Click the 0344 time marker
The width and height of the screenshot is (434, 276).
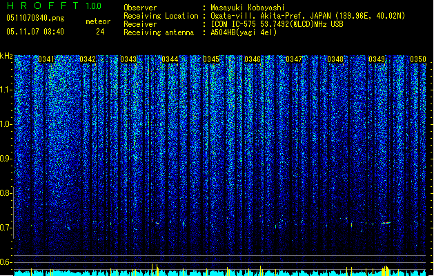(170, 59)
